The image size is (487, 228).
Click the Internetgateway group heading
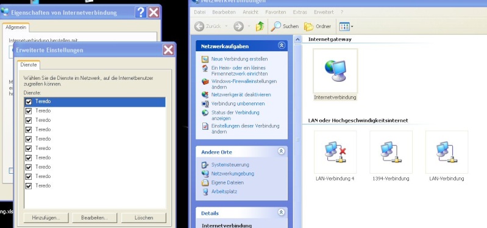pyautogui.click(x=330, y=40)
